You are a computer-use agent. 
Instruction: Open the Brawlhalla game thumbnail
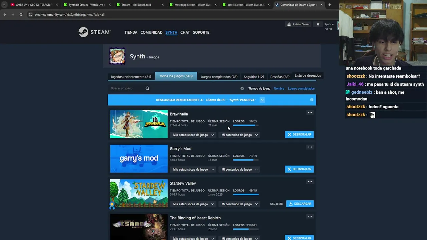coord(139,124)
